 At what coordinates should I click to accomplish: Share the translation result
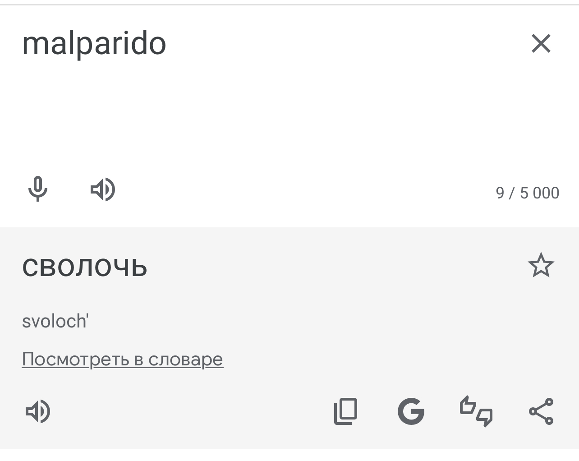(x=541, y=411)
